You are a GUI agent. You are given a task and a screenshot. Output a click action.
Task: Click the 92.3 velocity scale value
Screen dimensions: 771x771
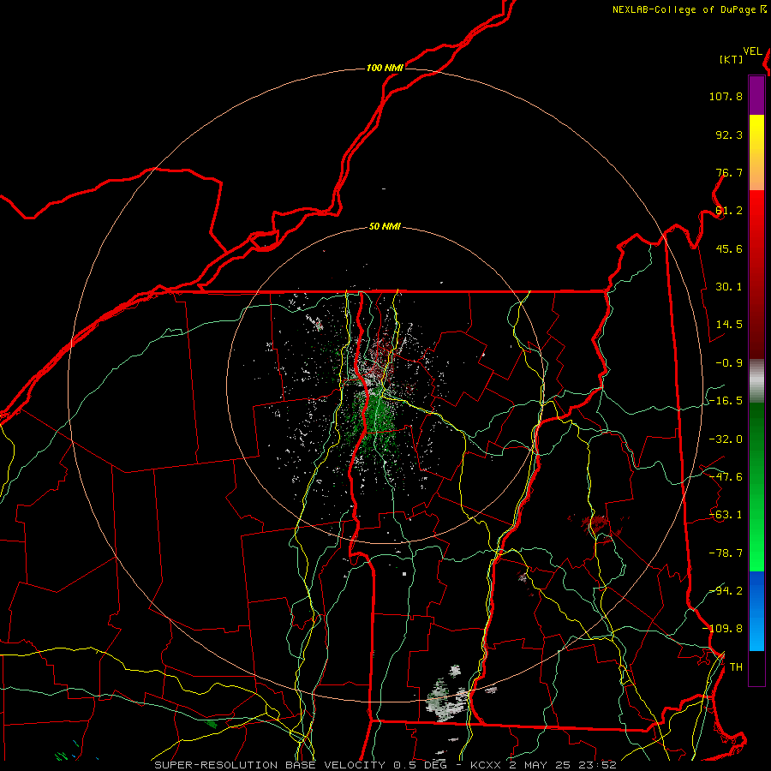coord(729,134)
